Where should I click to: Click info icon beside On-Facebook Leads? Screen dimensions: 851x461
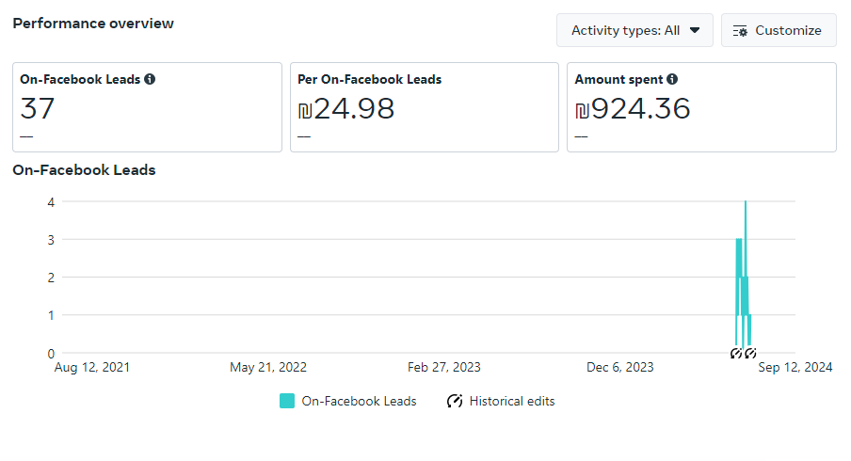coord(150,79)
